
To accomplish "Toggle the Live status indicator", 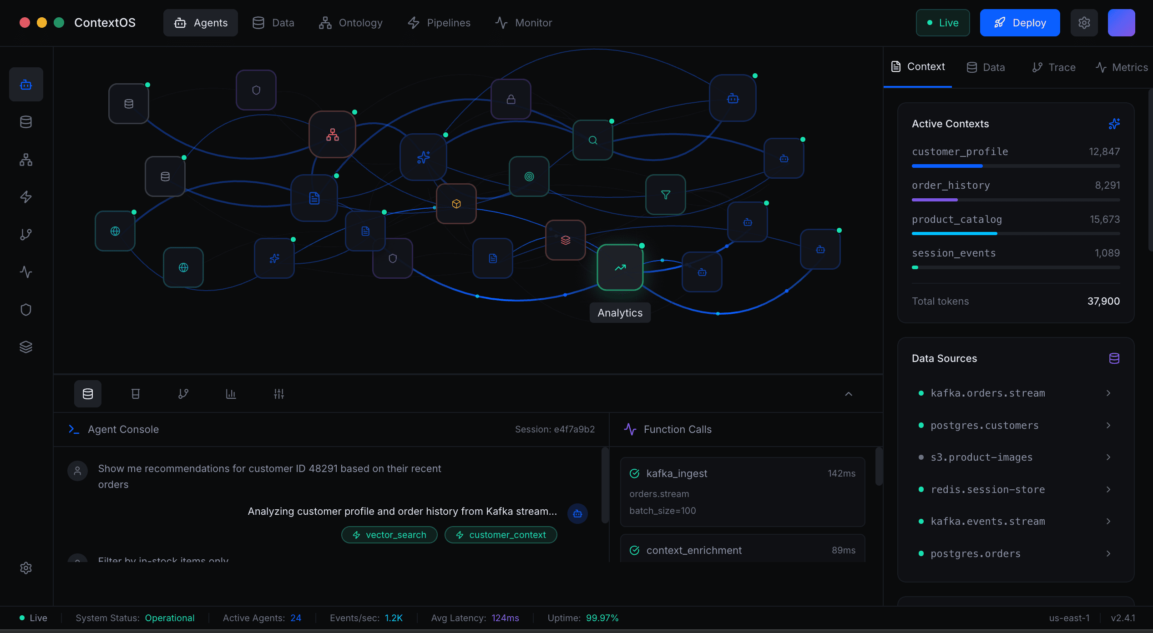I will 942,22.
